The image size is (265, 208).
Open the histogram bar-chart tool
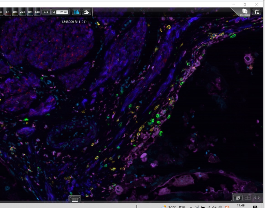[76, 12]
